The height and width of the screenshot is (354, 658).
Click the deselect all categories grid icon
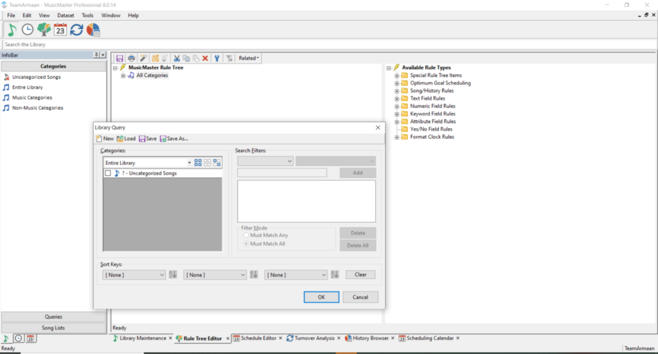(208, 162)
